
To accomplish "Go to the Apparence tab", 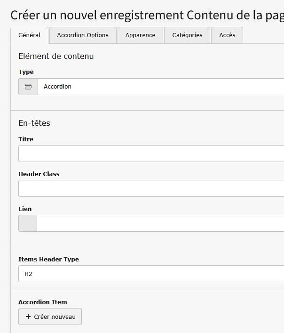I will 140,35.
